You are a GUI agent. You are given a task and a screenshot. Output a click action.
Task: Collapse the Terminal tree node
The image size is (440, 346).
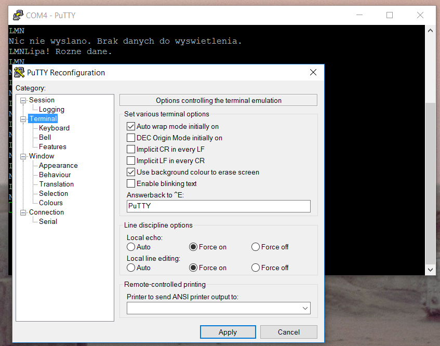[23, 119]
